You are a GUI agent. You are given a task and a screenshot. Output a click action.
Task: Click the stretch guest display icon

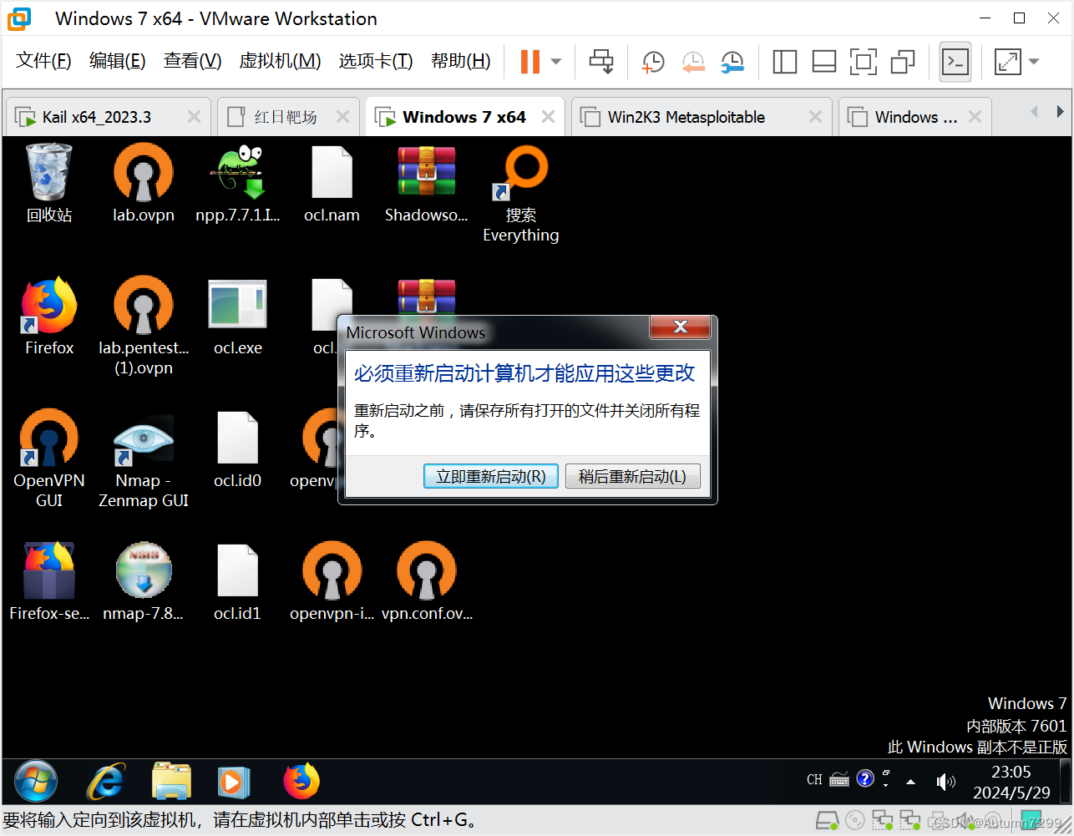pos(1008,62)
